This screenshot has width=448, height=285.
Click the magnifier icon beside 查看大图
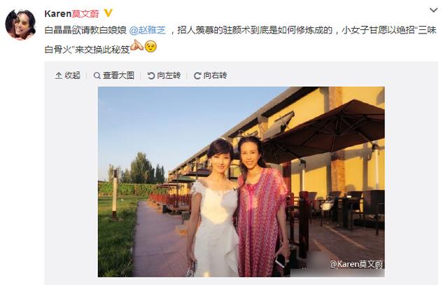click(97, 75)
